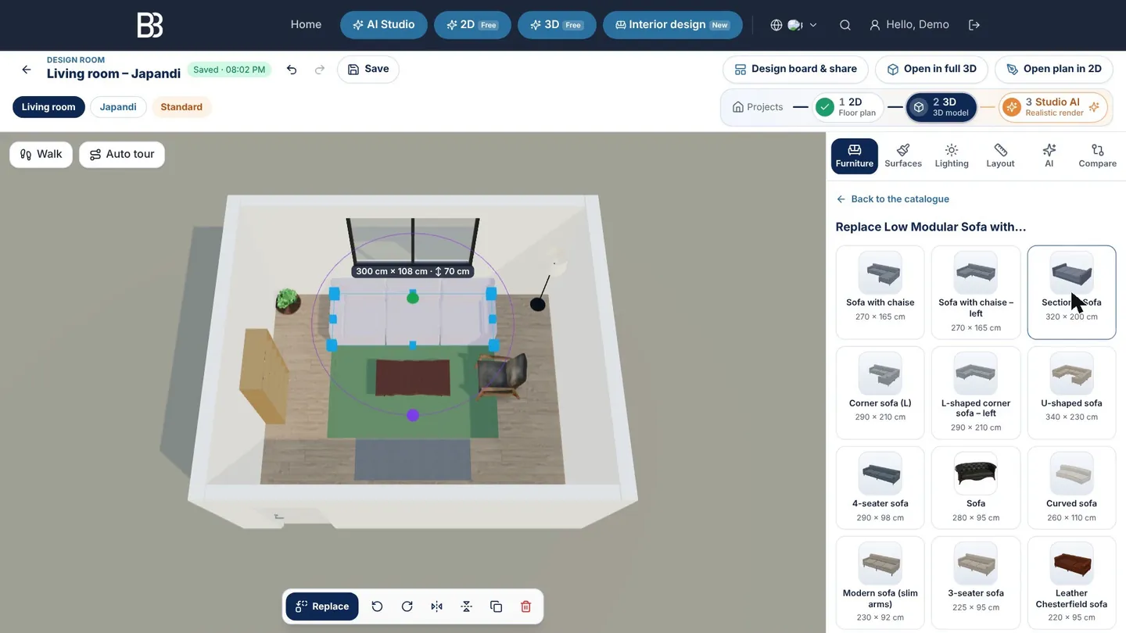Open Interior design from the top navigation

pyautogui.click(x=672, y=25)
